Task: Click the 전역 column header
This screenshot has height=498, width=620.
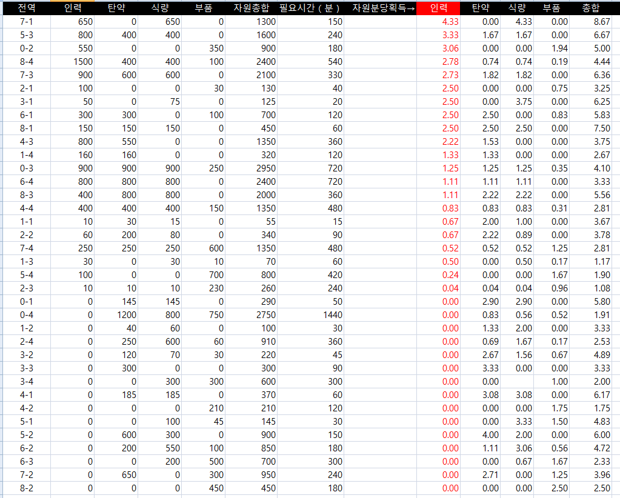Action: (x=26, y=8)
